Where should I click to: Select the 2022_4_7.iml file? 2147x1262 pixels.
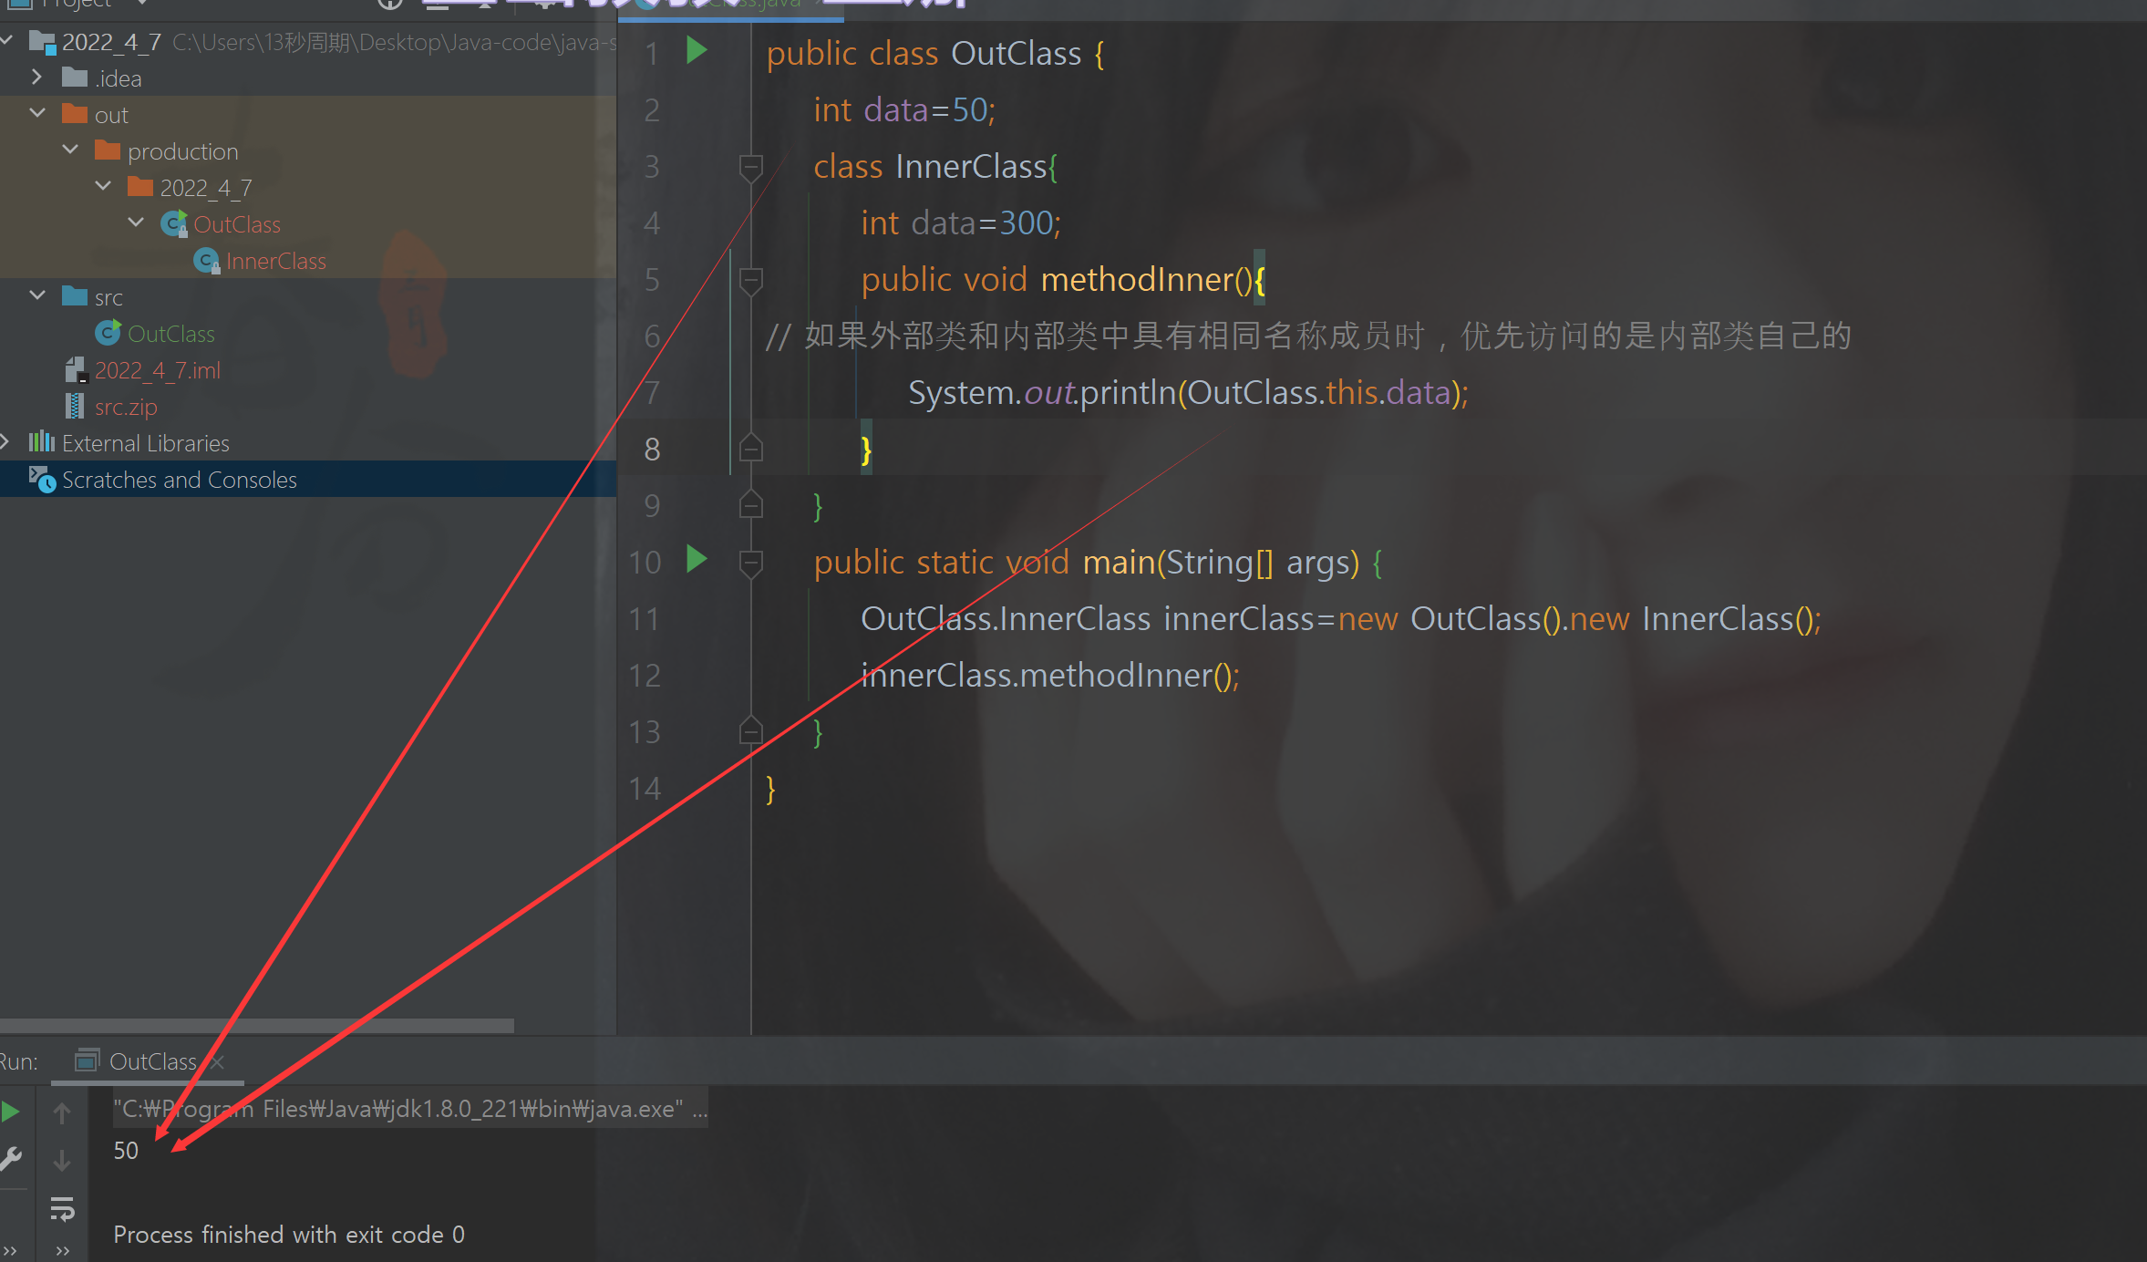[157, 370]
